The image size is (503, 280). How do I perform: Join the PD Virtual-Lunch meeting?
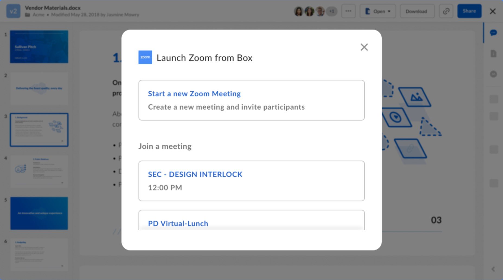251,220
